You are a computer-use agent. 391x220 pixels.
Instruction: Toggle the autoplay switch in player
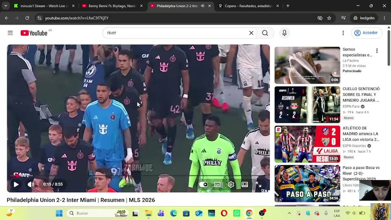pyautogui.click(x=203, y=184)
